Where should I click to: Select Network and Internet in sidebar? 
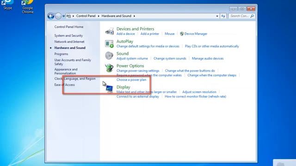coord(69,41)
